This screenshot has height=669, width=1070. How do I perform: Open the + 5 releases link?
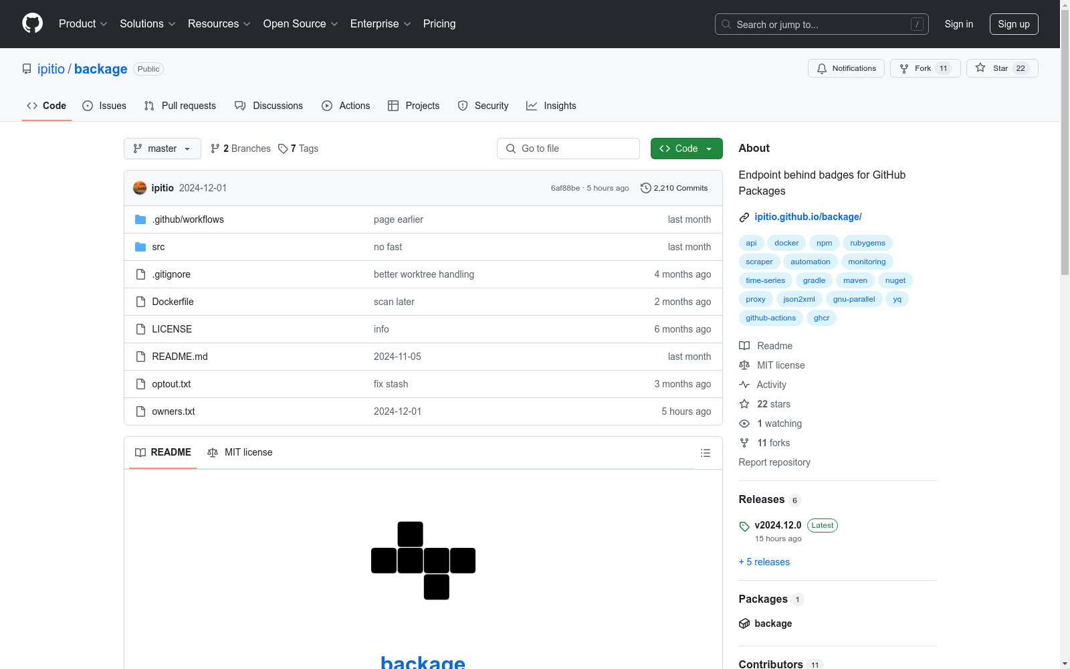(764, 562)
